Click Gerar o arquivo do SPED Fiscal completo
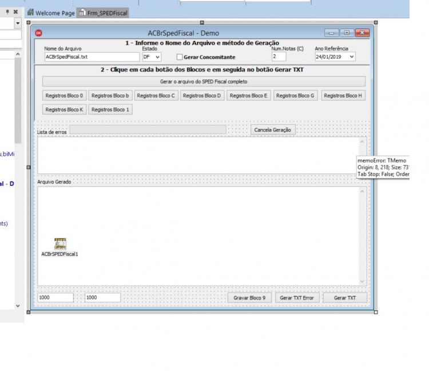 [x=204, y=82]
